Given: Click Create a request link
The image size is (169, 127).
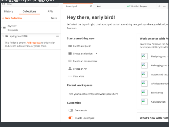Looking at the screenshot, I should pyautogui.click(x=82, y=46).
